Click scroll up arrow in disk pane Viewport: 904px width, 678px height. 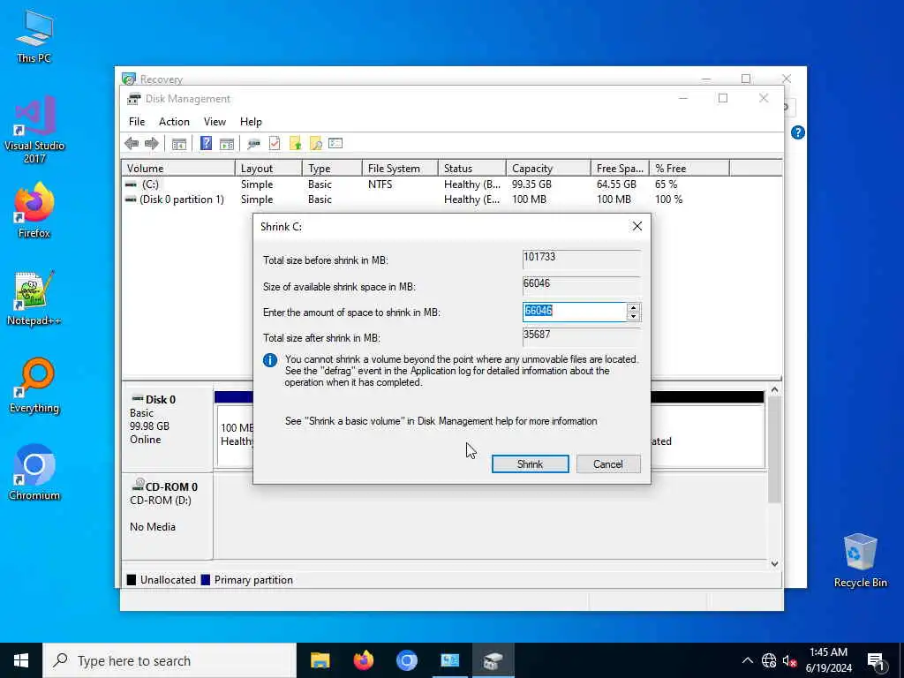(x=774, y=389)
